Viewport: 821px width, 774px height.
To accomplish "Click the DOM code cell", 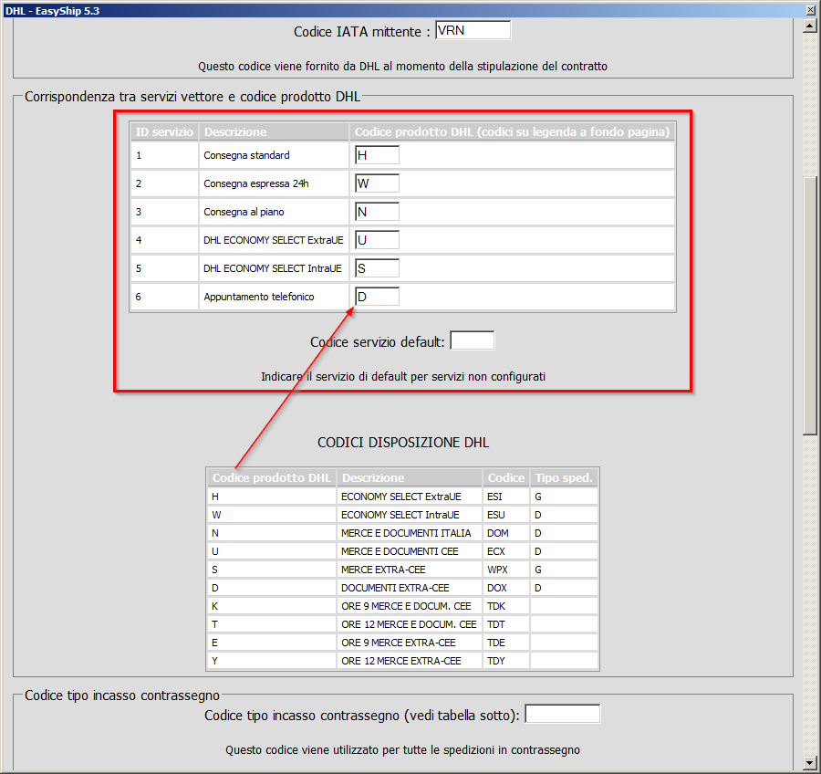I will 505,533.
